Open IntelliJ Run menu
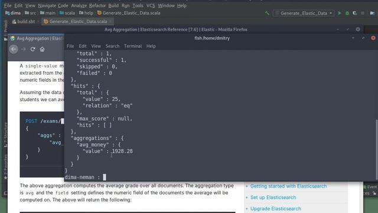Screen dimensions: 378x213 coord(125,5)
